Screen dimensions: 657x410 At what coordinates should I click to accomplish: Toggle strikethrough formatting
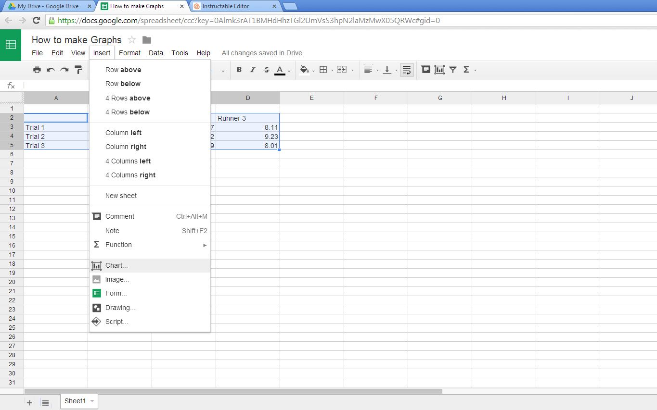coord(266,70)
